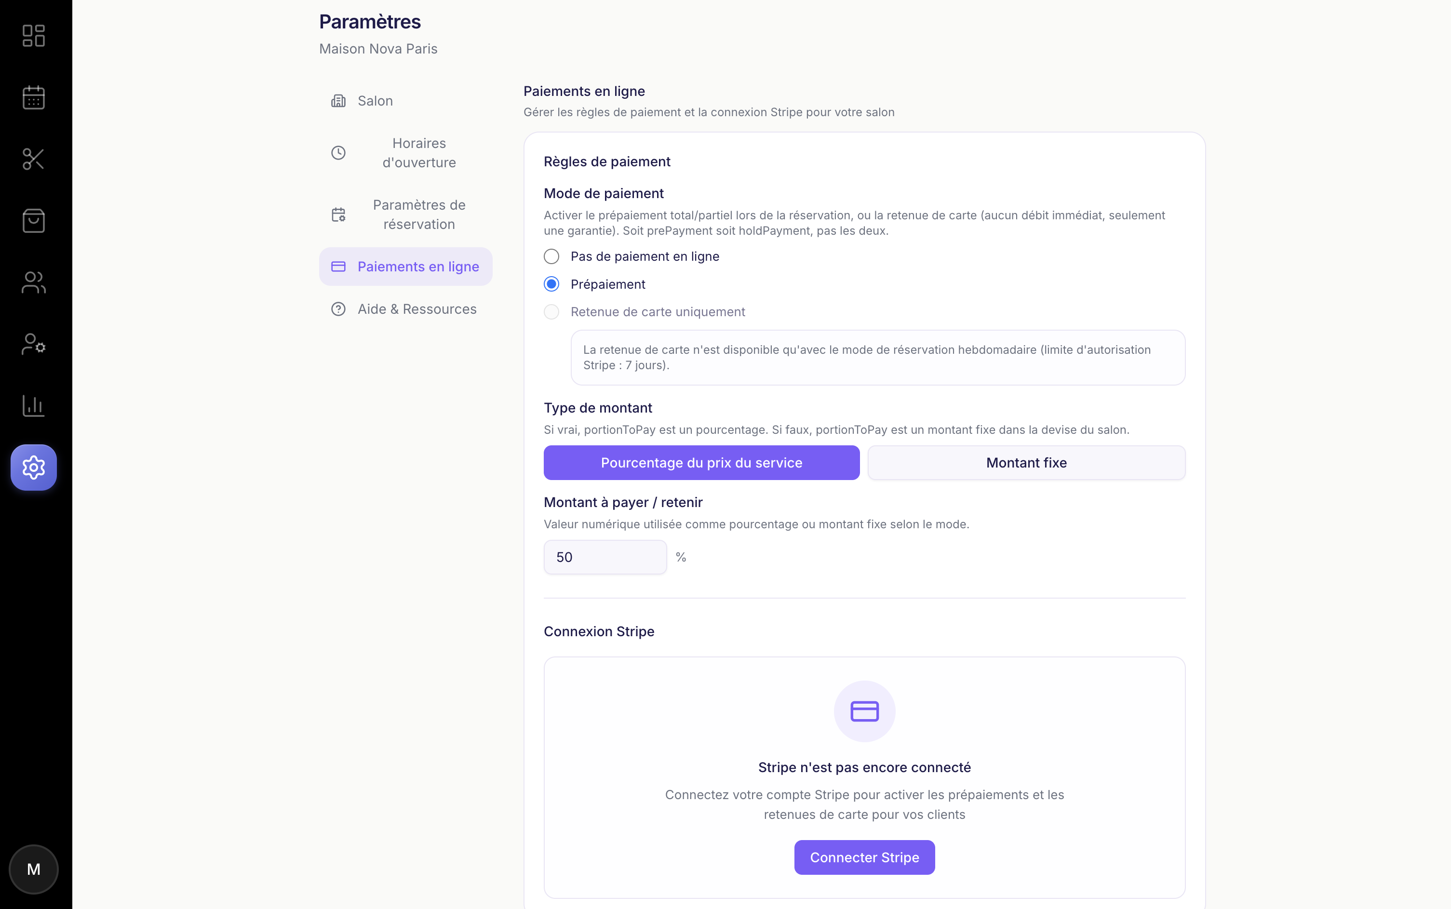
Task: Open the shopping bag products section
Action: pos(34,221)
